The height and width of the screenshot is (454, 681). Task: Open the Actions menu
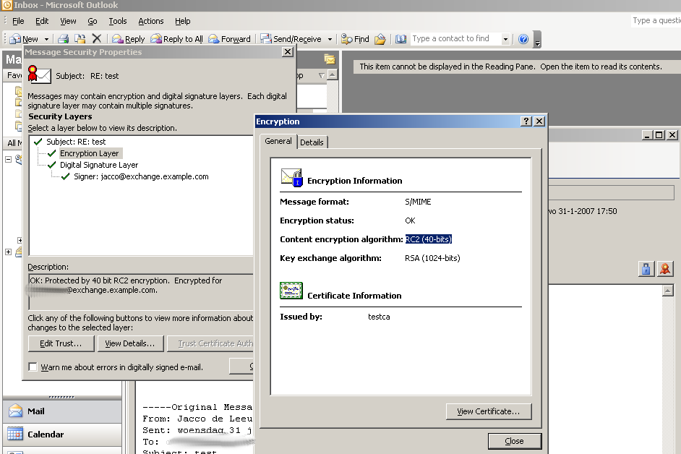point(150,21)
